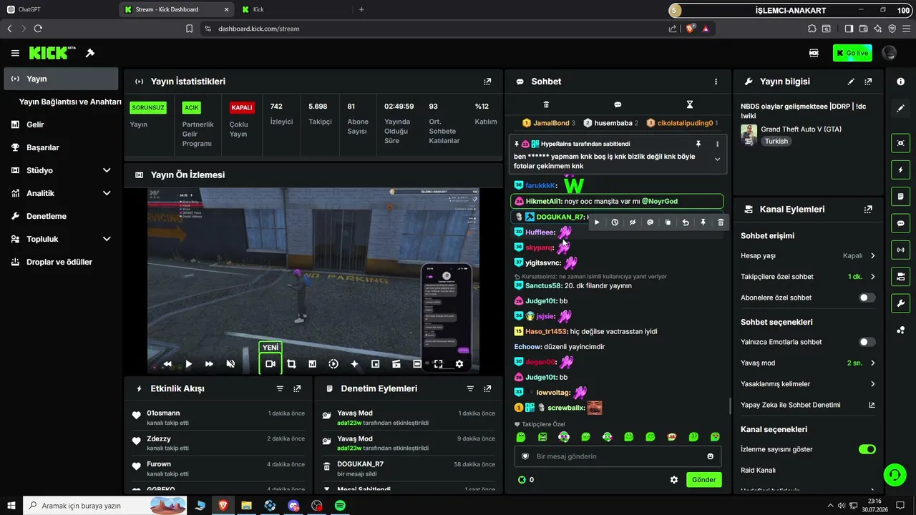Click the video camera icon under the YENİ label

point(271,364)
